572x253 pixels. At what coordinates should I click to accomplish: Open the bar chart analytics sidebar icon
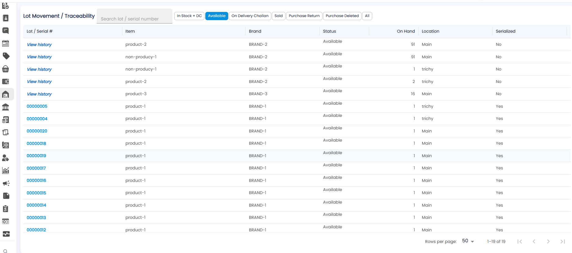pyautogui.click(x=5, y=171)
